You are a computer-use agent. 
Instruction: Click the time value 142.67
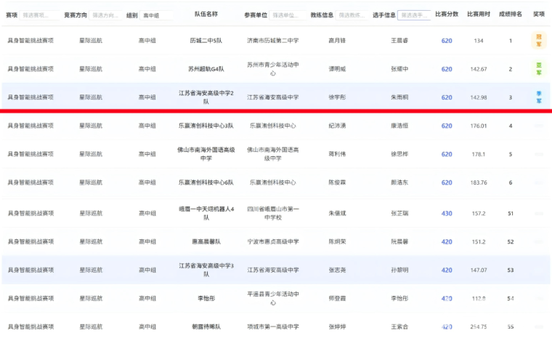point(479,69)
